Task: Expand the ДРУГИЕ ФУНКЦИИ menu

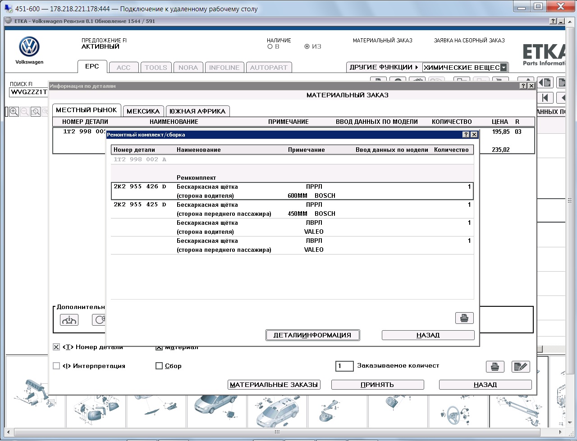Action: [x=384, y=68]
